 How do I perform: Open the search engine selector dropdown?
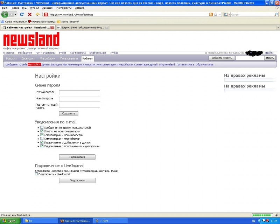pos(227,14)
